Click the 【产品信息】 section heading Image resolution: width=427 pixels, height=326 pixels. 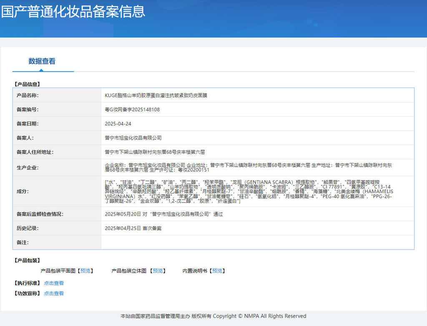click(27, 84)
